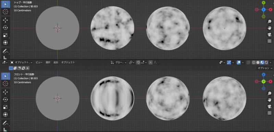The height and width of the screenshot is (132, 274).
Task: Open the ビュー (View) menu
Action: 39,62
